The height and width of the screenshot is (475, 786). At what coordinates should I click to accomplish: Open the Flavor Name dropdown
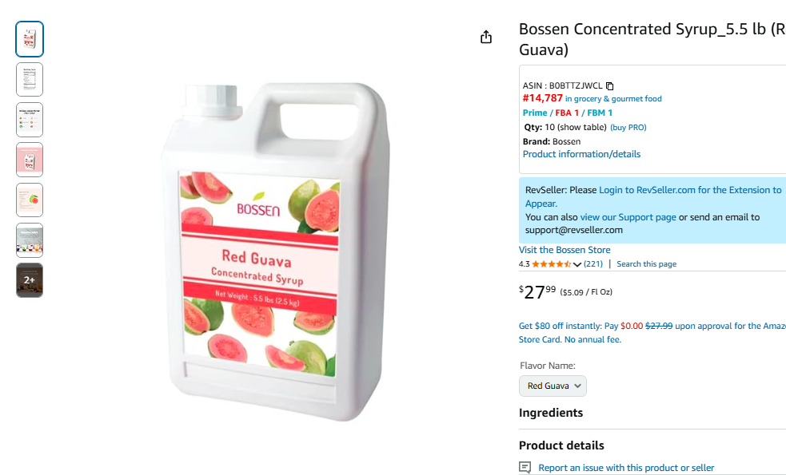(553, 386)
